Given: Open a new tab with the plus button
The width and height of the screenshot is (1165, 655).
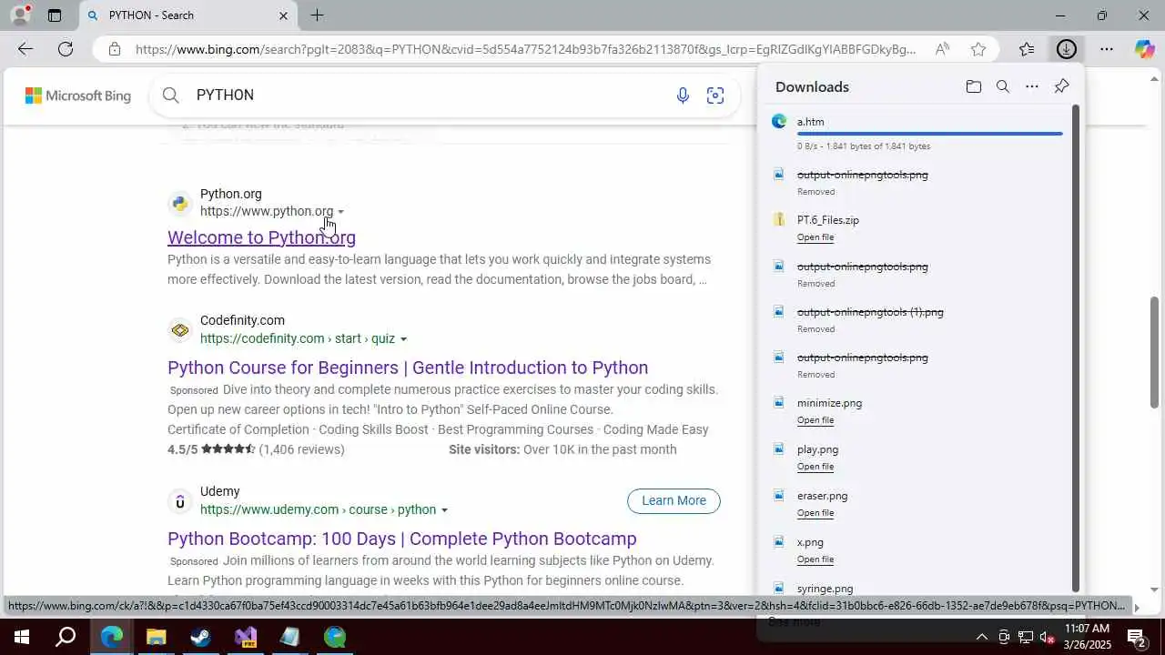Looking at the screenshot, I should coord(317,15).
